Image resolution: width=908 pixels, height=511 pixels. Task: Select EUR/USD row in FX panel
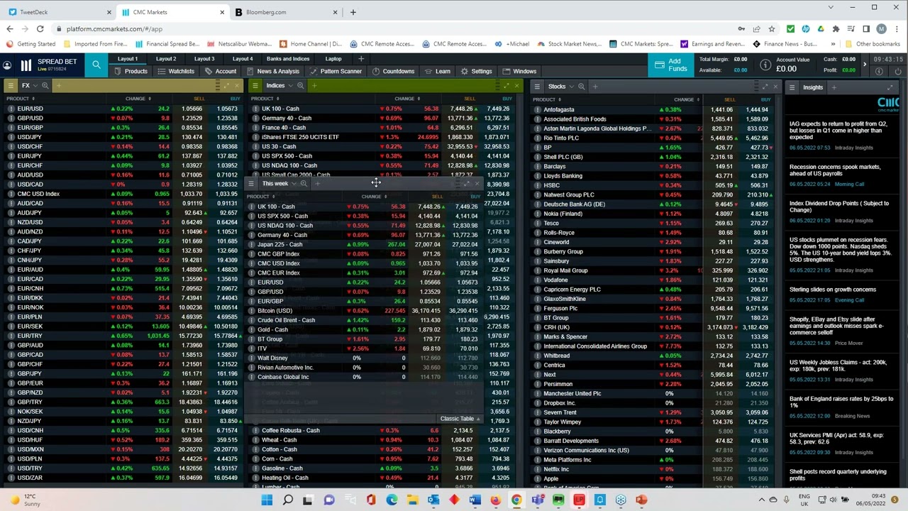123,109
